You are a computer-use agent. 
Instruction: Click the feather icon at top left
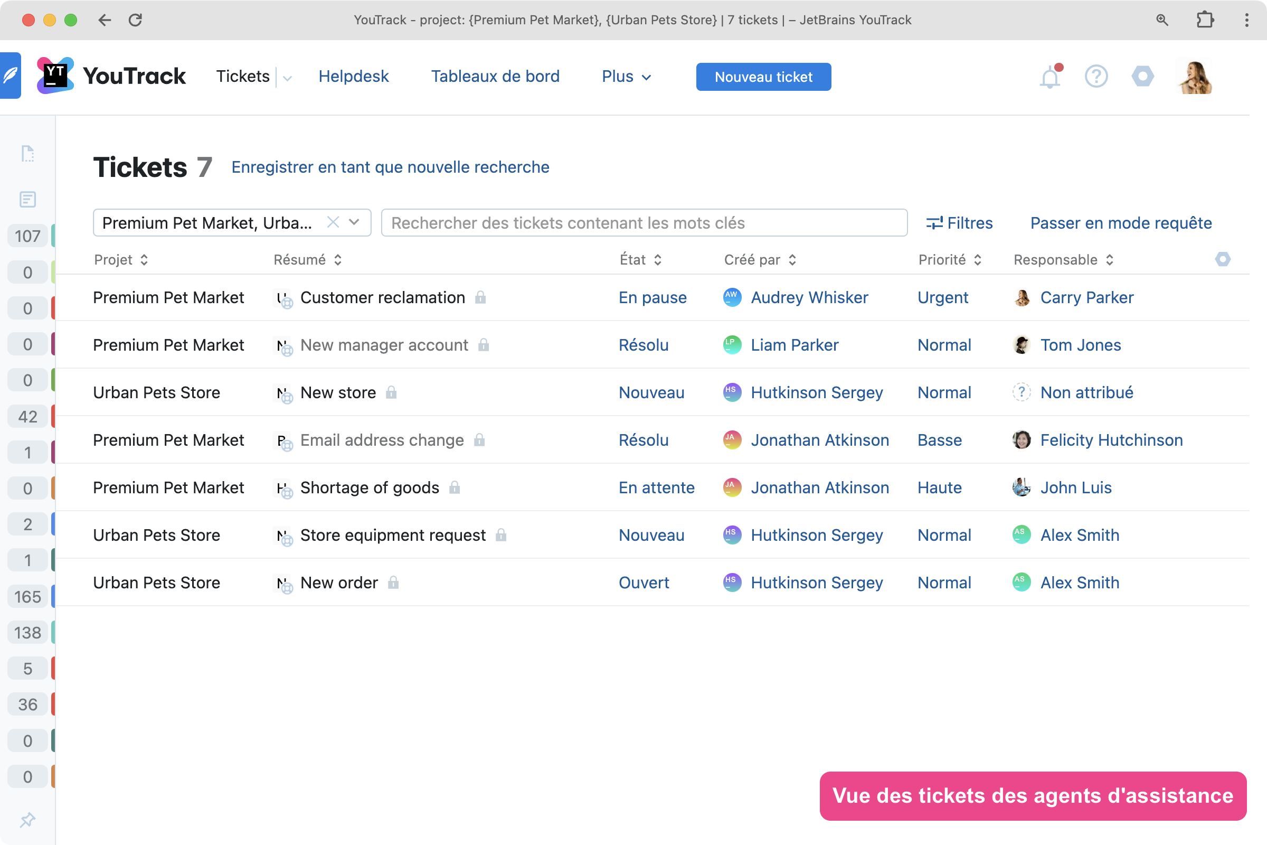point(10,76)
